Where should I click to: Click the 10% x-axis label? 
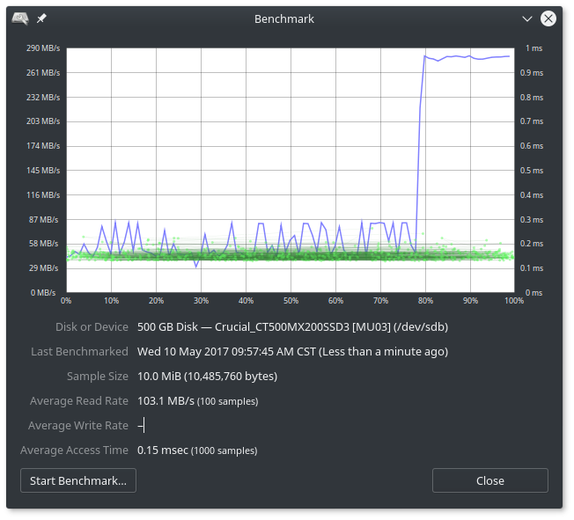pos(111,300)
